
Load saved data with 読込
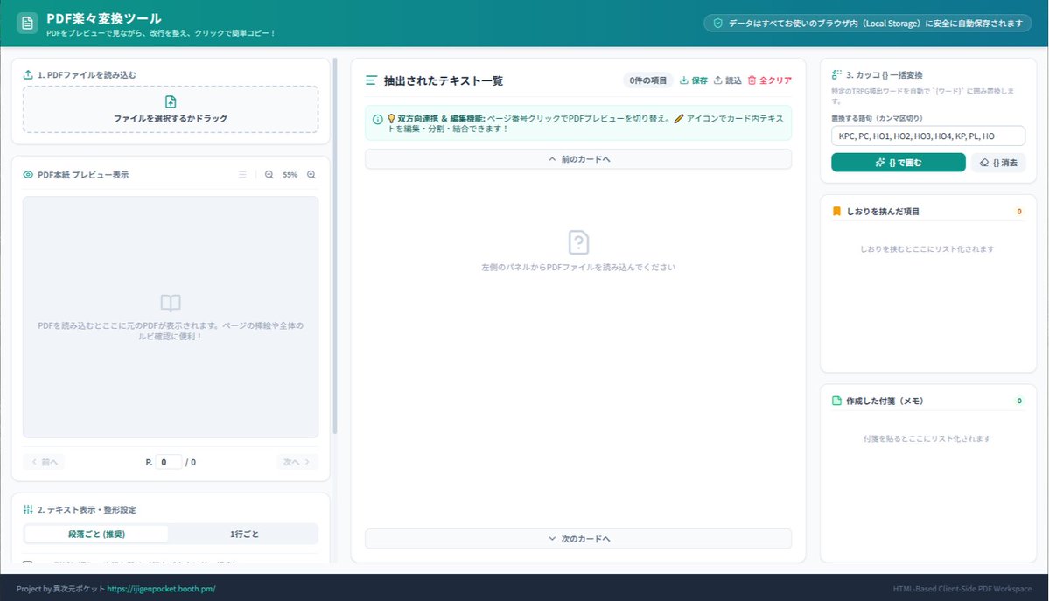click(727, 80)
